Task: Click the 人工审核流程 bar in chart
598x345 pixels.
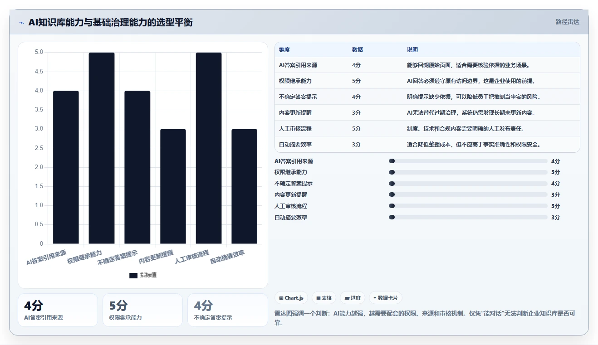Action: click(x=209, y=148)
